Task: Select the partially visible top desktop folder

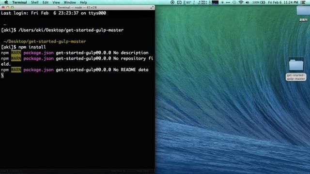Action: (303, 10)
